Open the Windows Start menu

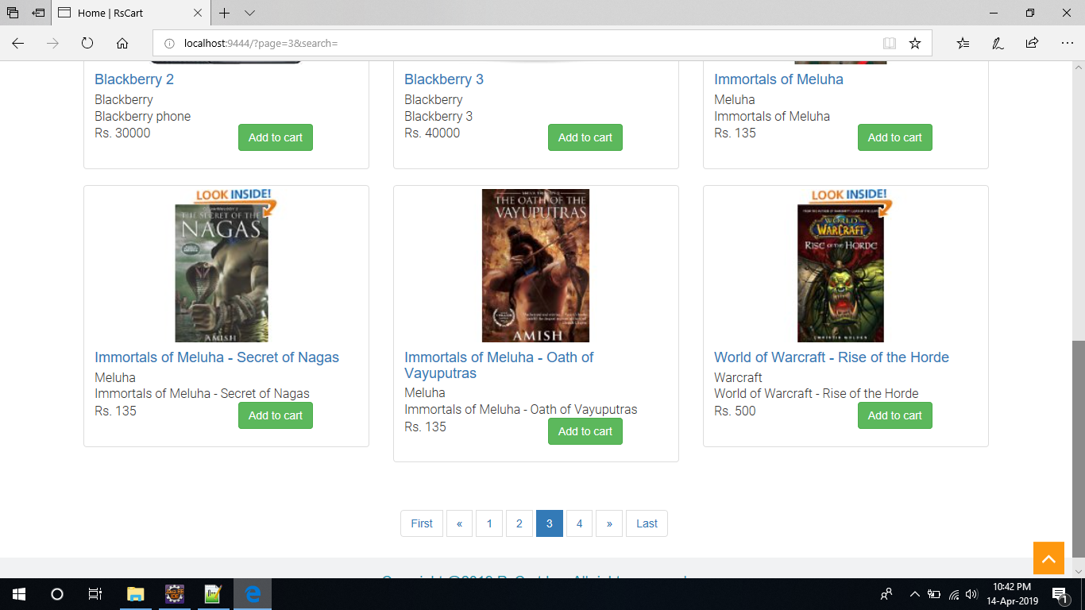tap(19, 594)
